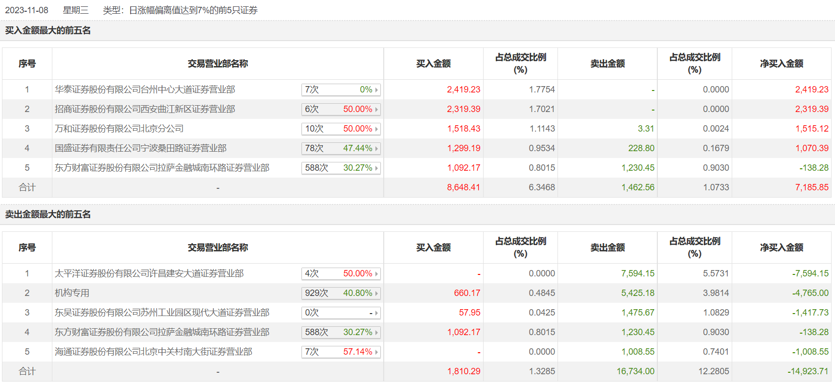Open the 机构专用 link

pyautogui.click(x=72, y=293)
